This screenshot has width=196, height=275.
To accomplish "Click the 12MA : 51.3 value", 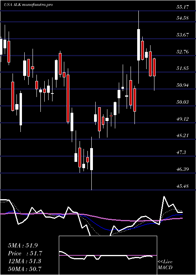I will [24, 261].
